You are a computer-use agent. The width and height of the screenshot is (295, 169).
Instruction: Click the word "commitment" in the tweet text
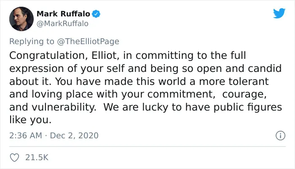click(x=181, y=94)
